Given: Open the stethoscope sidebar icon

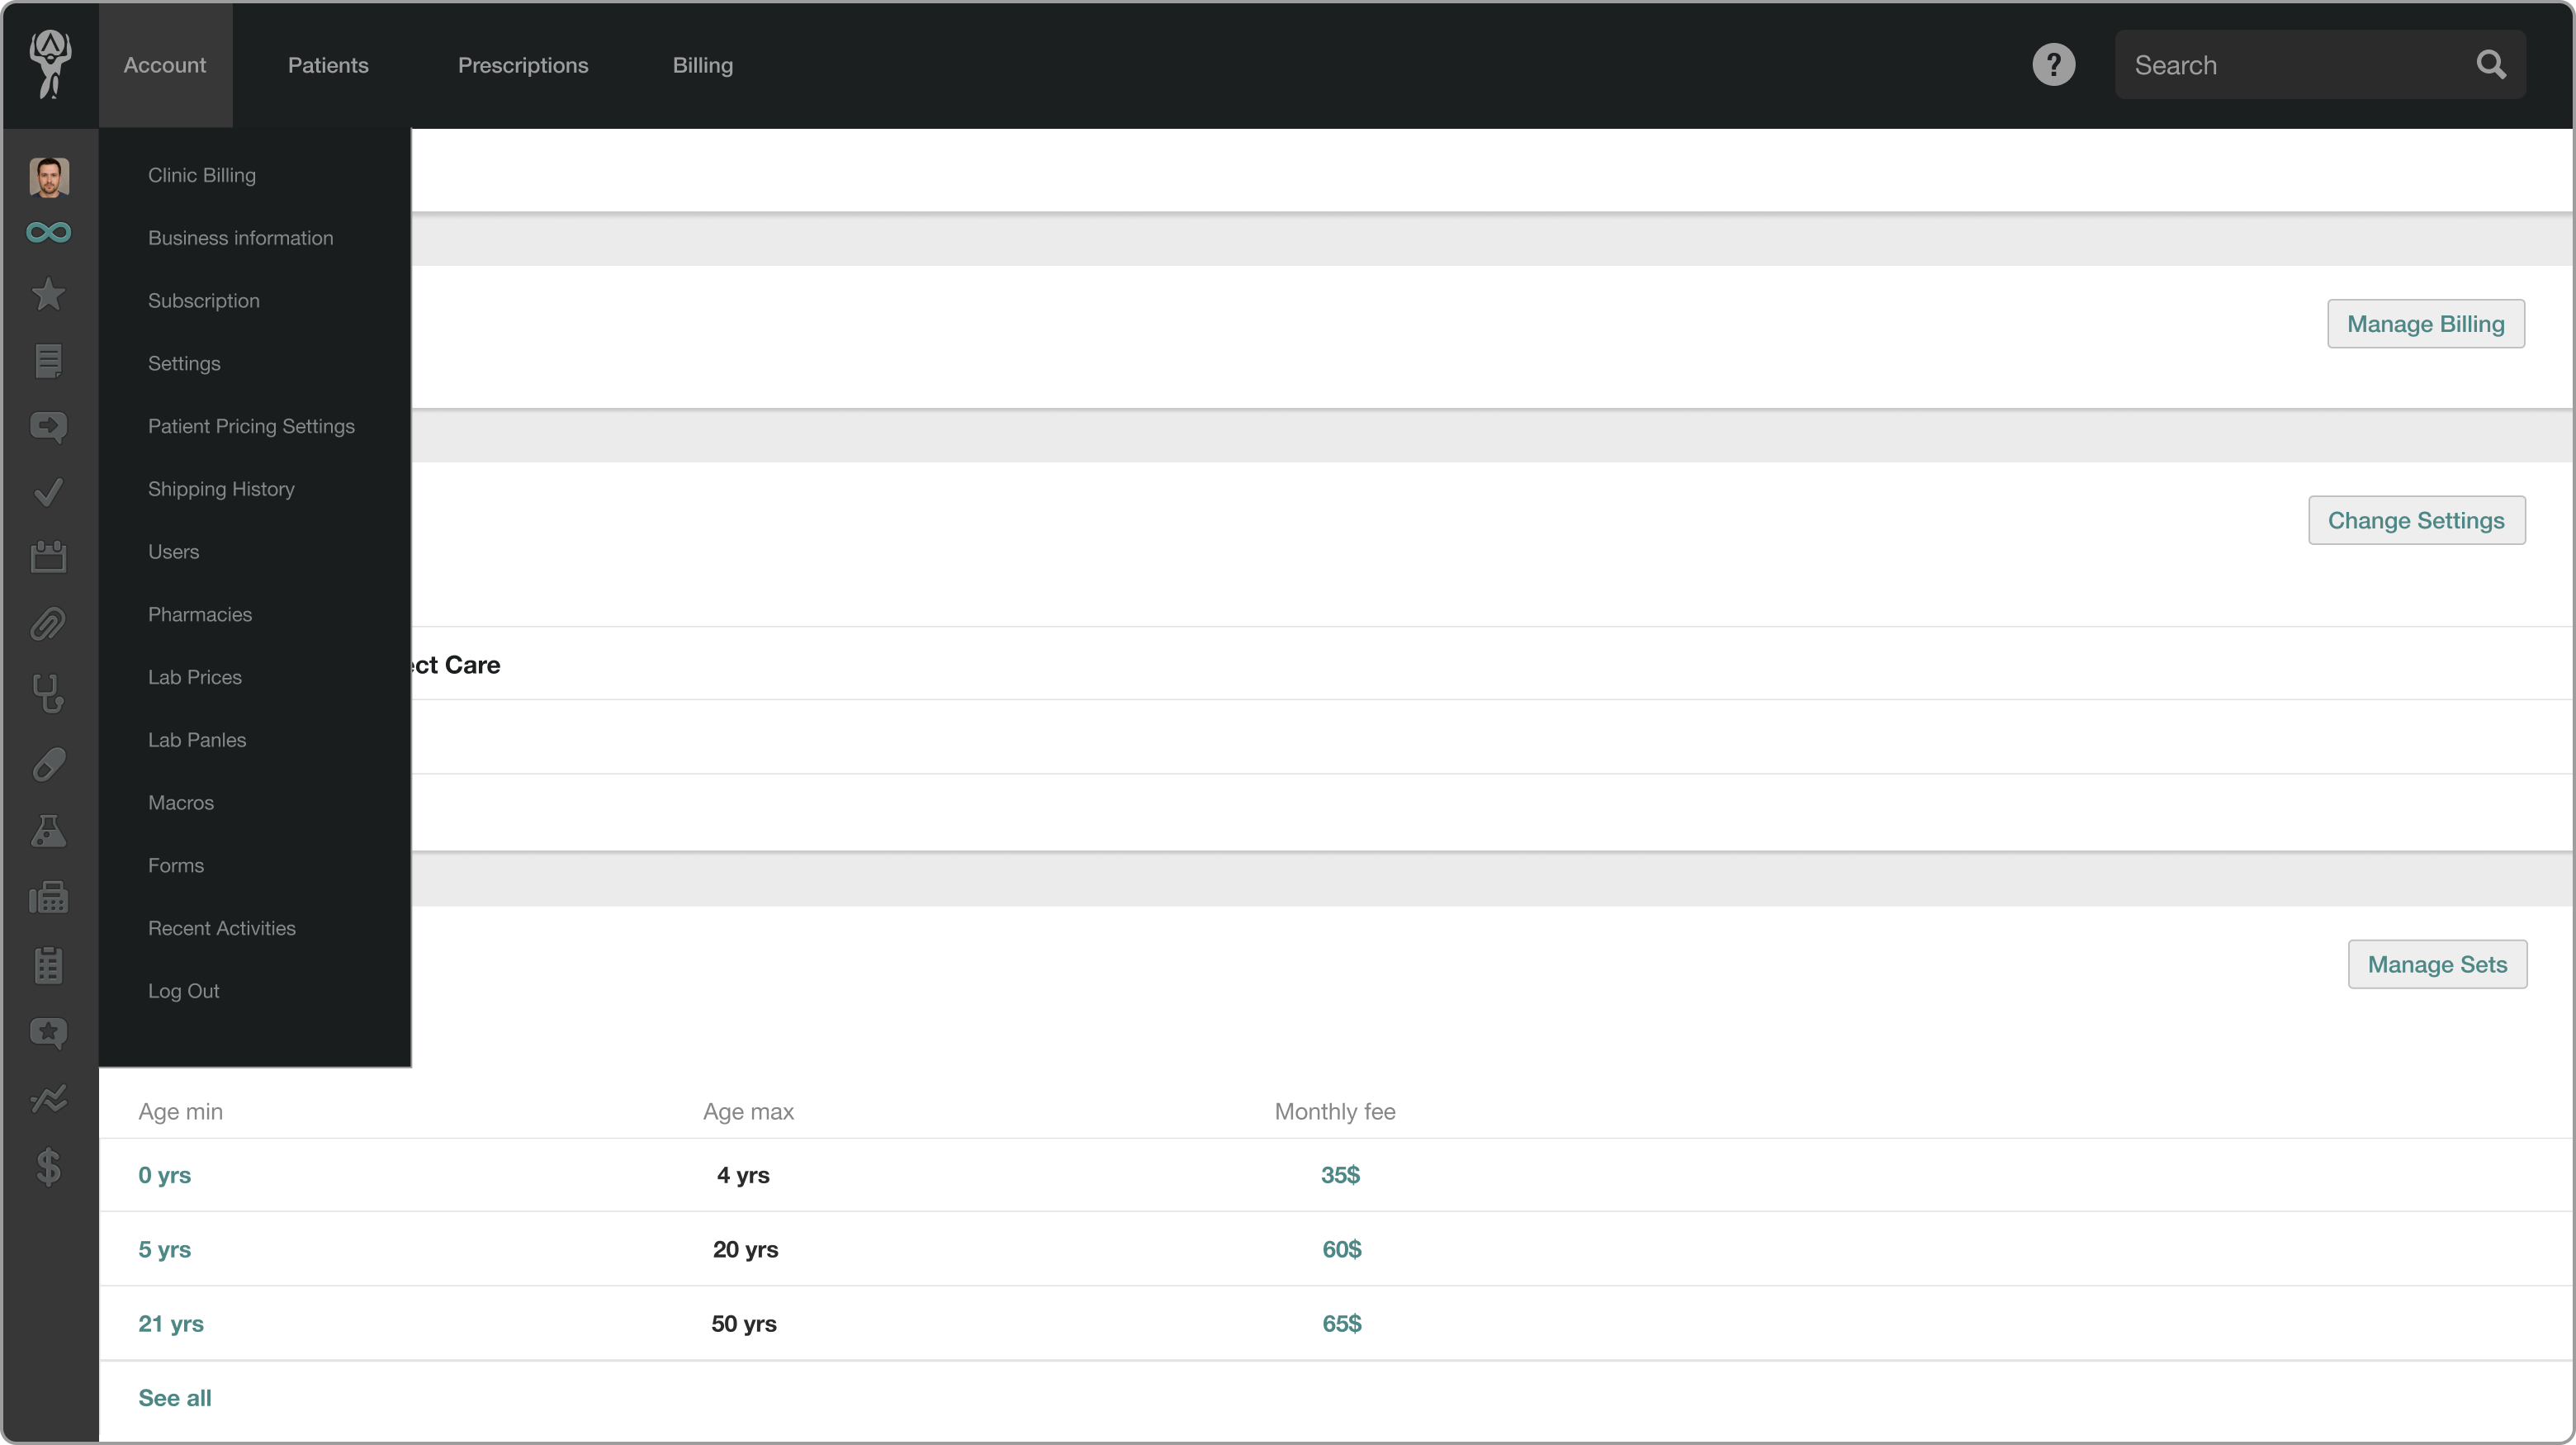Looking at the screenshot, I should 48,693.
